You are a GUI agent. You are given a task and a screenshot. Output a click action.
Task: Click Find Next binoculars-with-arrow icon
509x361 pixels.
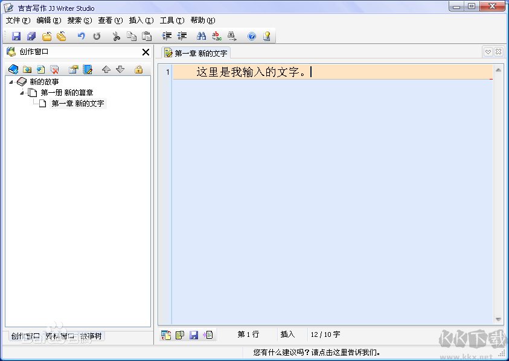click(x=232, y=36)
